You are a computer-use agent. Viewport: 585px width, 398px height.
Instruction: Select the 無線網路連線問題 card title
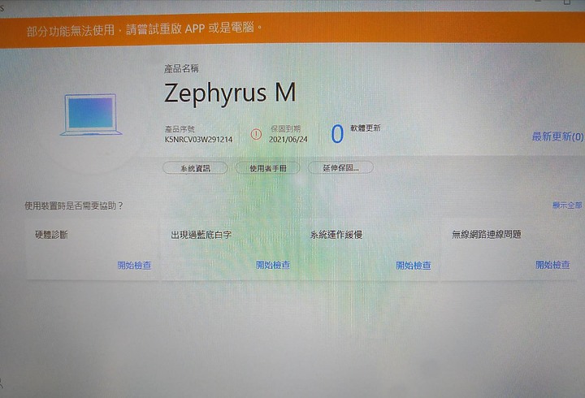486,234
